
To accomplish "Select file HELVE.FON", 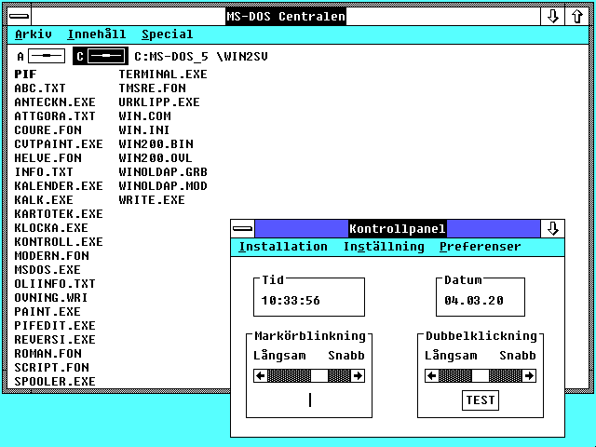I will [47, 158].
